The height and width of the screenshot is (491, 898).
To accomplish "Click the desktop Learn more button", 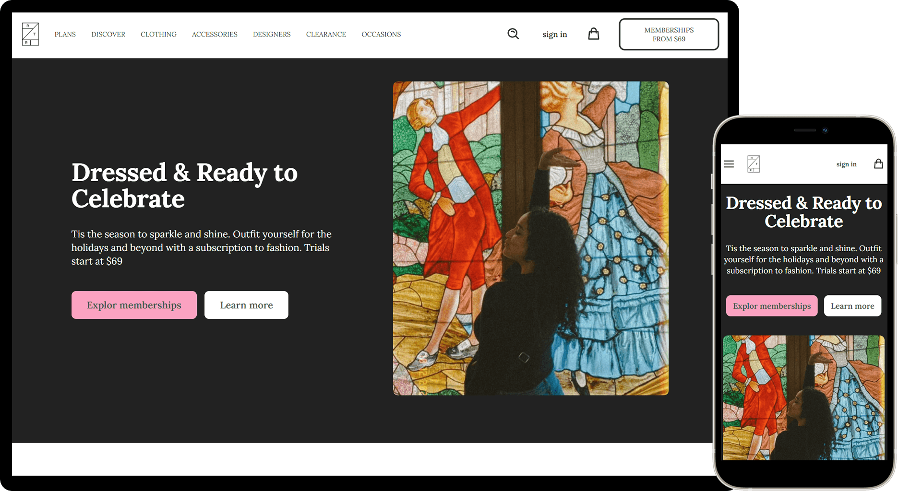I will pos(246,305).
